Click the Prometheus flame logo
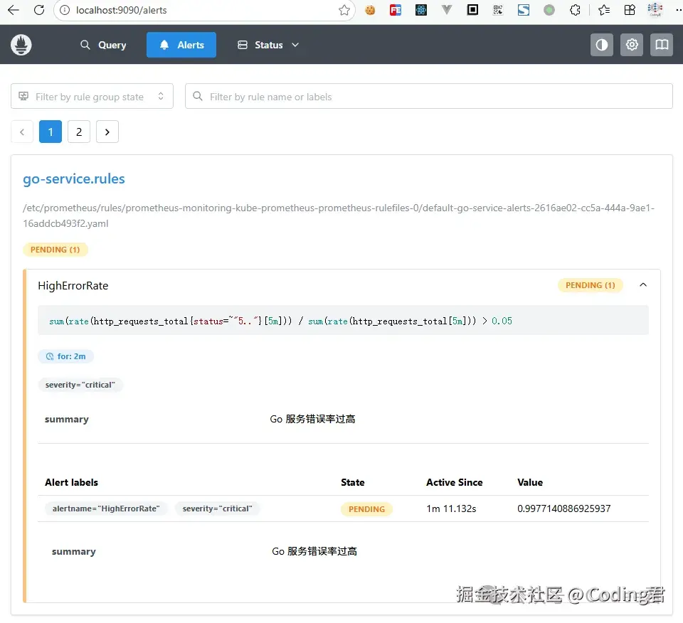The height and width of the screenshot is (623, 683). click(x=21, y=45)
